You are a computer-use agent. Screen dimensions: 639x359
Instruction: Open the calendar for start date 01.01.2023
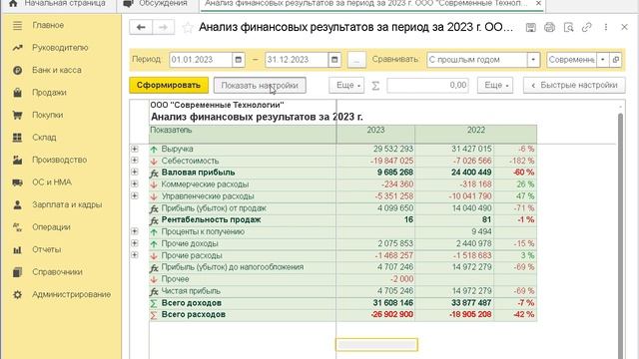point(239,60)
